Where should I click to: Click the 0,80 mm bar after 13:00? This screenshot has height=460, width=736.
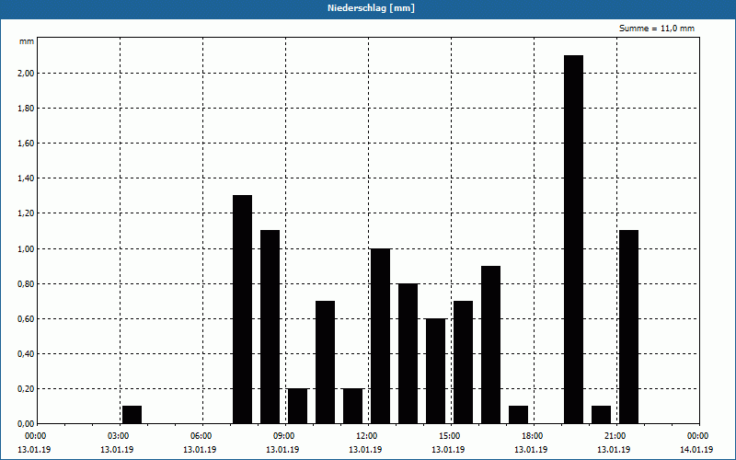pos(408,354)
